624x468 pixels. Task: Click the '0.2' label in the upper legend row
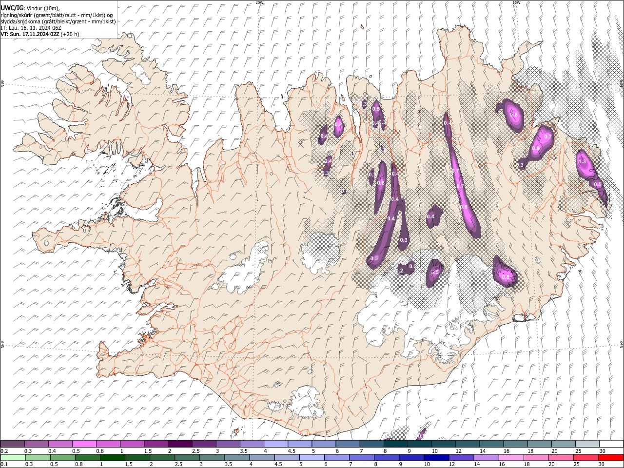(x=4, y=451)
